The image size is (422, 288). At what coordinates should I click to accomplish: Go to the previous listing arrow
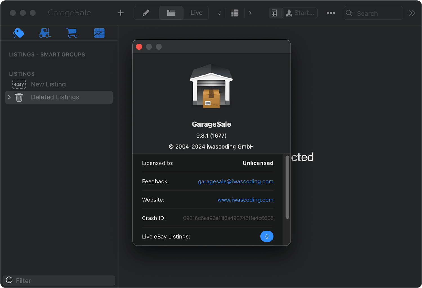219,13
